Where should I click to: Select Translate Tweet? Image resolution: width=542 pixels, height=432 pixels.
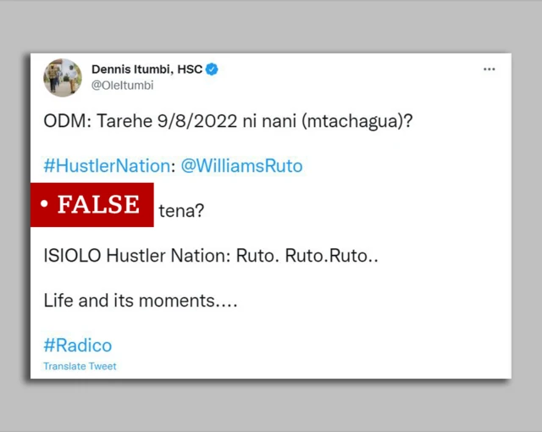tap(80, 366)
